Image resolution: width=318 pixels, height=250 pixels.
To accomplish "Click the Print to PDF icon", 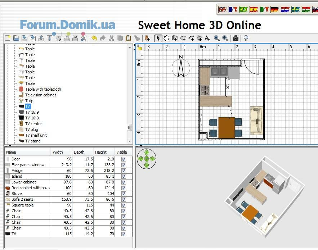I will 75,38.
